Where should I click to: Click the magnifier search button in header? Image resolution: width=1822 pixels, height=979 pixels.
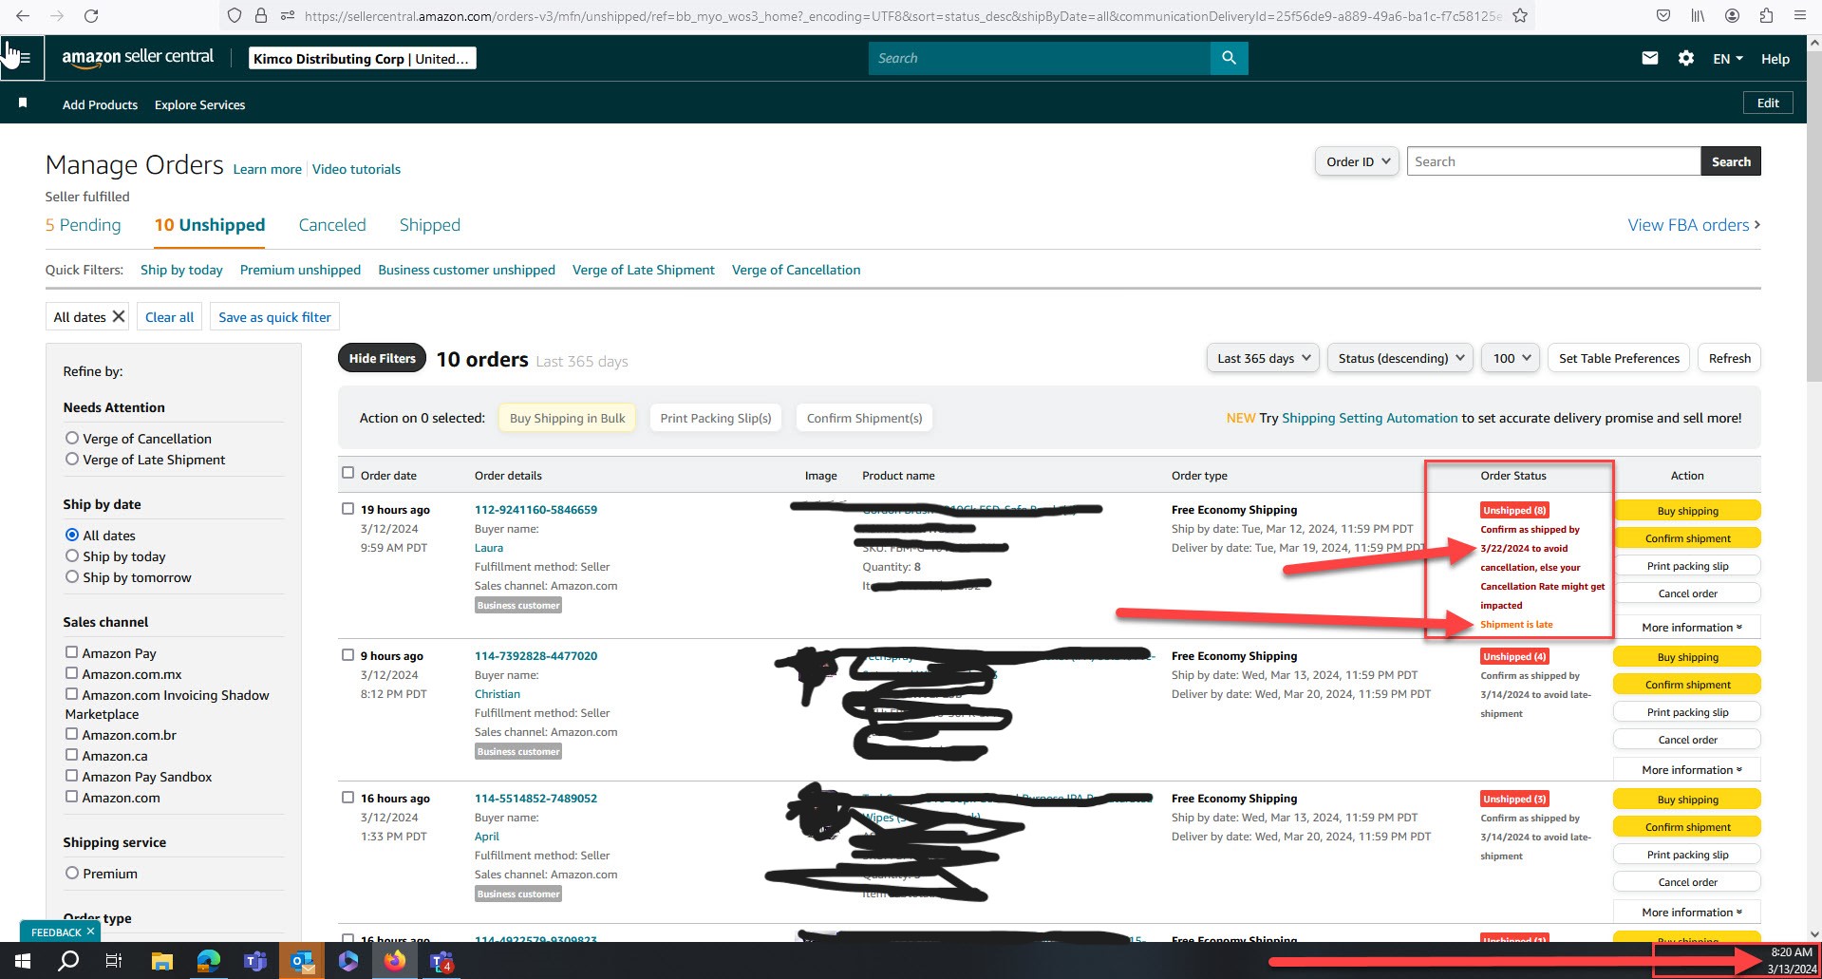tap(1229, 58)
